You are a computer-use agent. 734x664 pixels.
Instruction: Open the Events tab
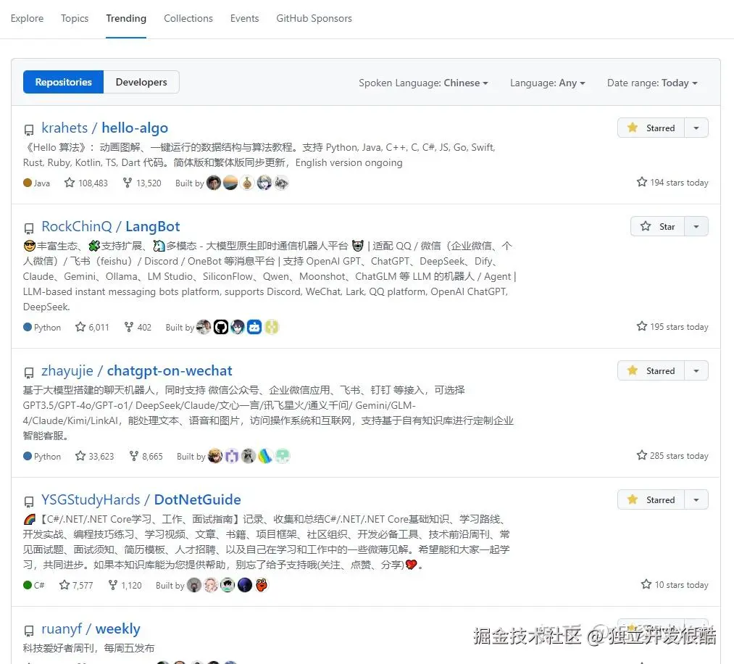[244, 18]
